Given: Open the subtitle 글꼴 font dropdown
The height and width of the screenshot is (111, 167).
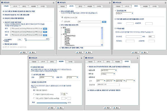Looking at the screenshot, I should click(47, 77).
